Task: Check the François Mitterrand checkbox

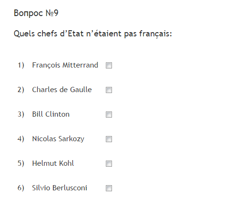Action: [x=109, y=65]
